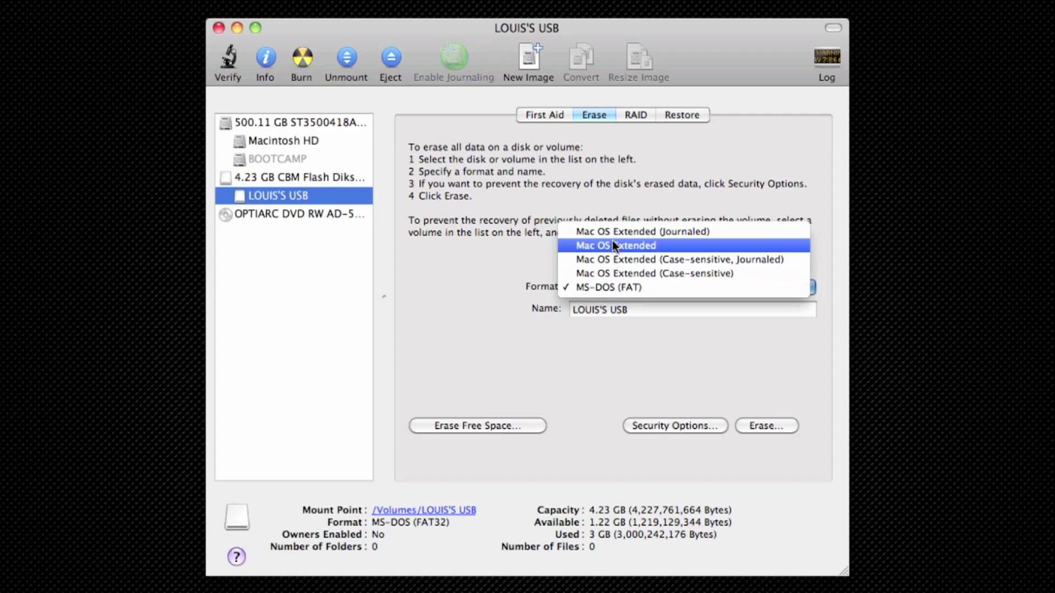Open Security Options
The image size is (1055, 593).
point(675,426)
